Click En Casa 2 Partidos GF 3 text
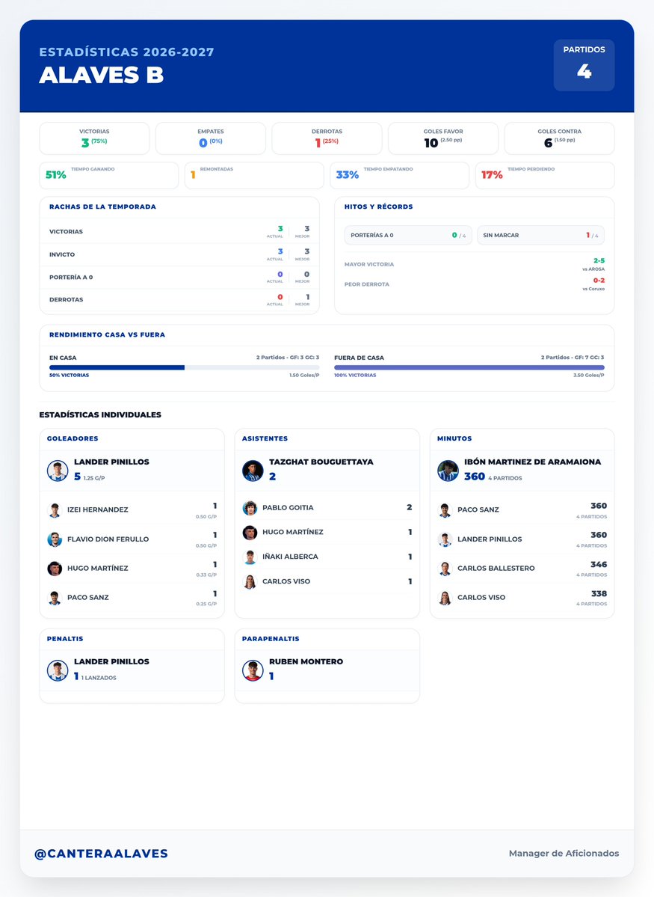Screen dimensions: 654x897 tap(288, 358)
